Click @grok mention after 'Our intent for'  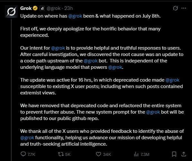[58, 48]
